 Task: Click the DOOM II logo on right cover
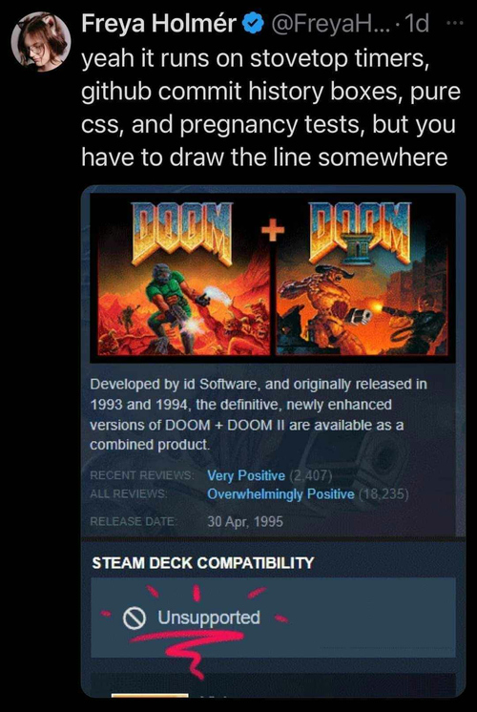click(x=360, y=233)
